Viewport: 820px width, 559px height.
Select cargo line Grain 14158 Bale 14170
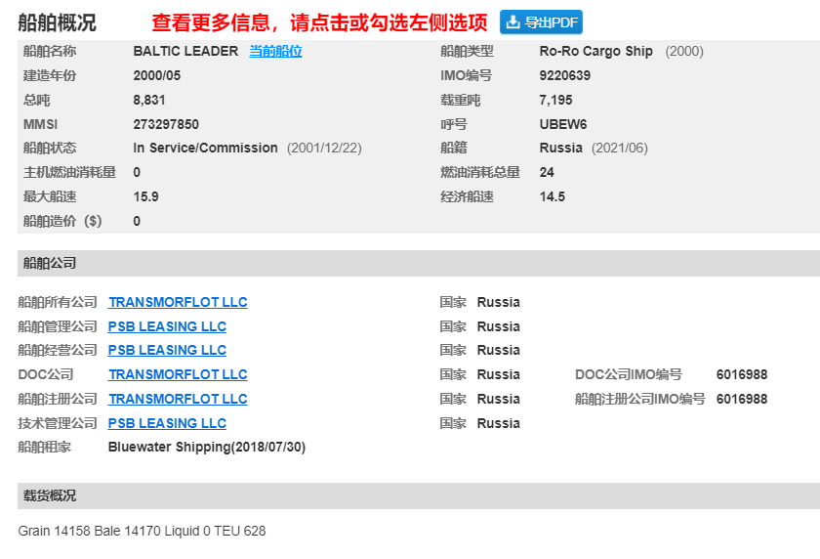[90, 531]
